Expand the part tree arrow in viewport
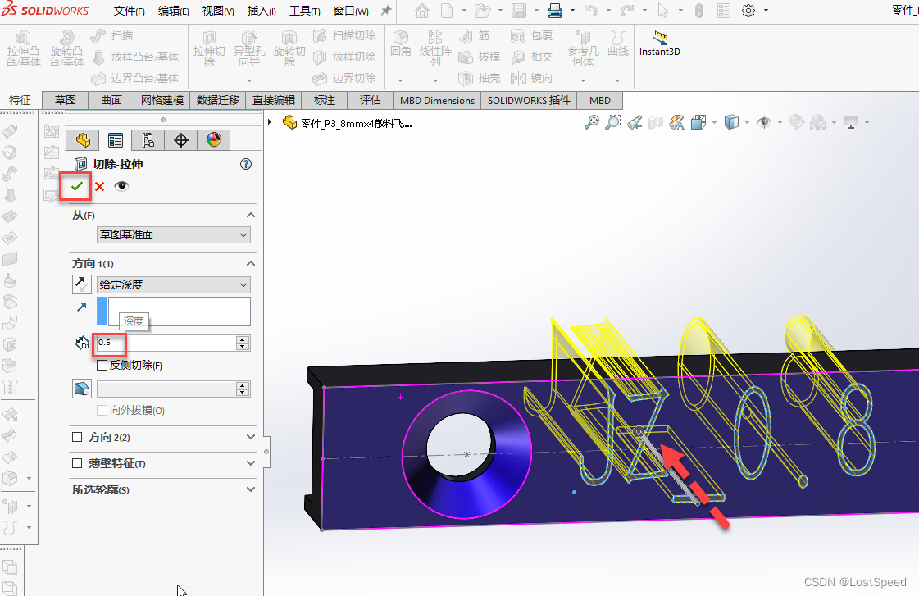The width and height of the screenshot is (919, 596). coord(270,122)
